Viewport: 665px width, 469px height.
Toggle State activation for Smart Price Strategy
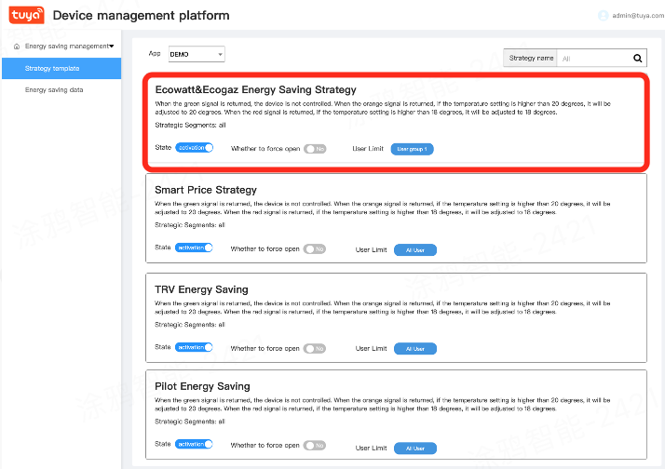(x=194, y=248)
